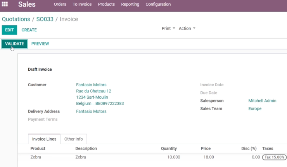
Task: Click the Create button
Action: (29, 30)
